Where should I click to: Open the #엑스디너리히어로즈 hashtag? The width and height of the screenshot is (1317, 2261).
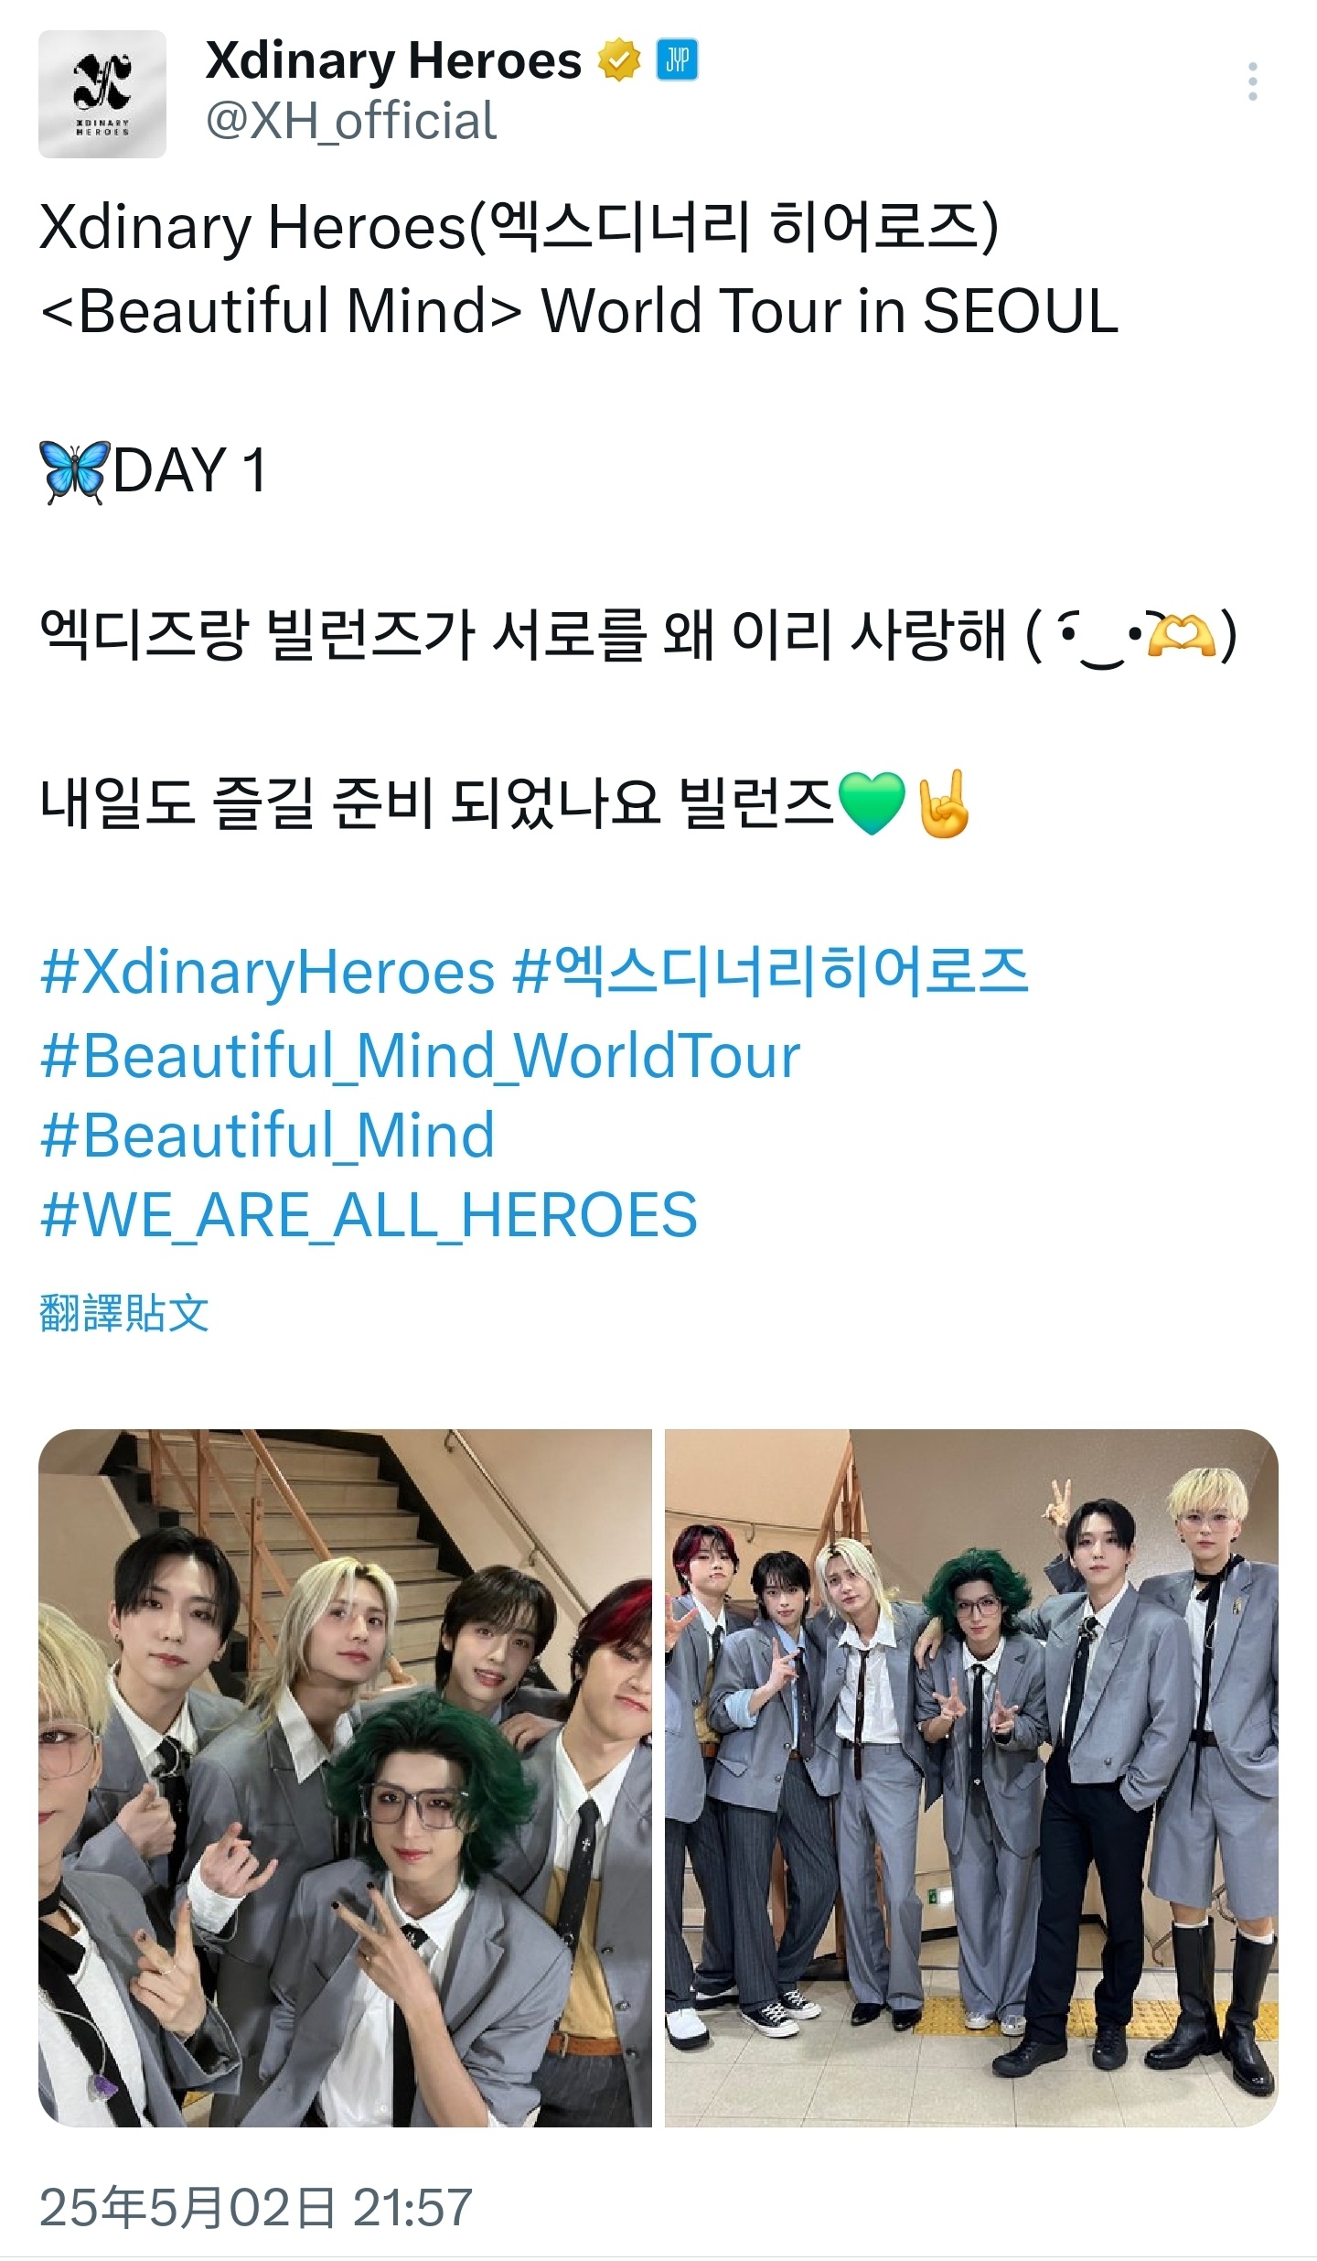point(771,972)
